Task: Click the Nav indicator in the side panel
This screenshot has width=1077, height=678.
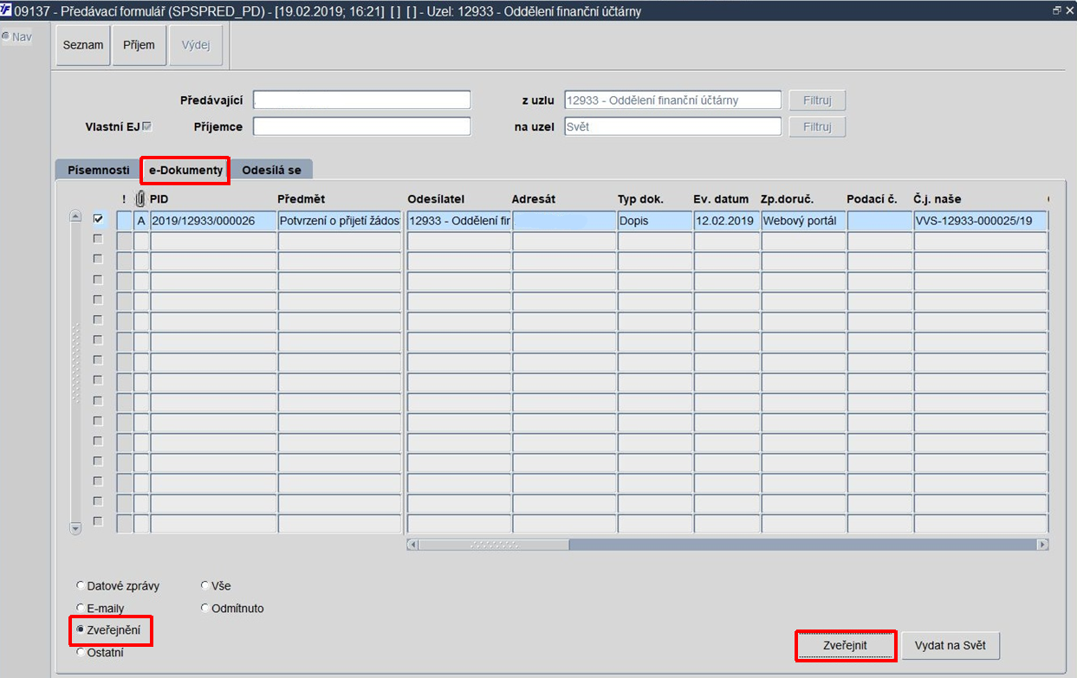Action: coord(16,37)
